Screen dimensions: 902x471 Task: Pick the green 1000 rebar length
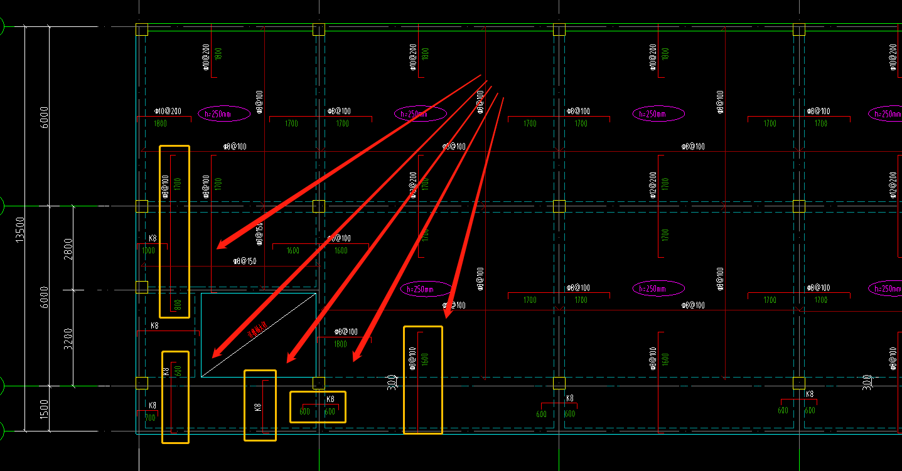point(149,250)
